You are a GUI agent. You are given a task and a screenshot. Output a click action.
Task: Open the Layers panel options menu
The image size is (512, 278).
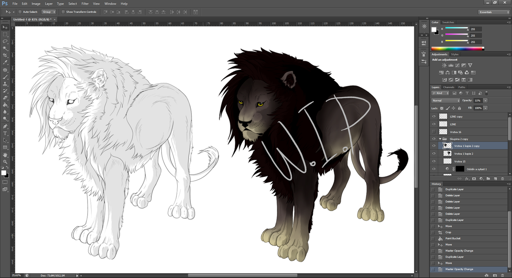click(508, 87)
